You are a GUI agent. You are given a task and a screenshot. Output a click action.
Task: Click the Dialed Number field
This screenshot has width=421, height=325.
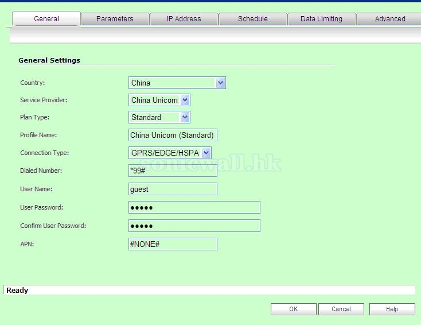(x=173, y=171)
